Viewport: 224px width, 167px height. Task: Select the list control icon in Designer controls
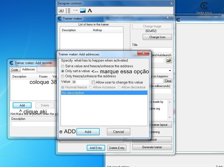[68, 11]
